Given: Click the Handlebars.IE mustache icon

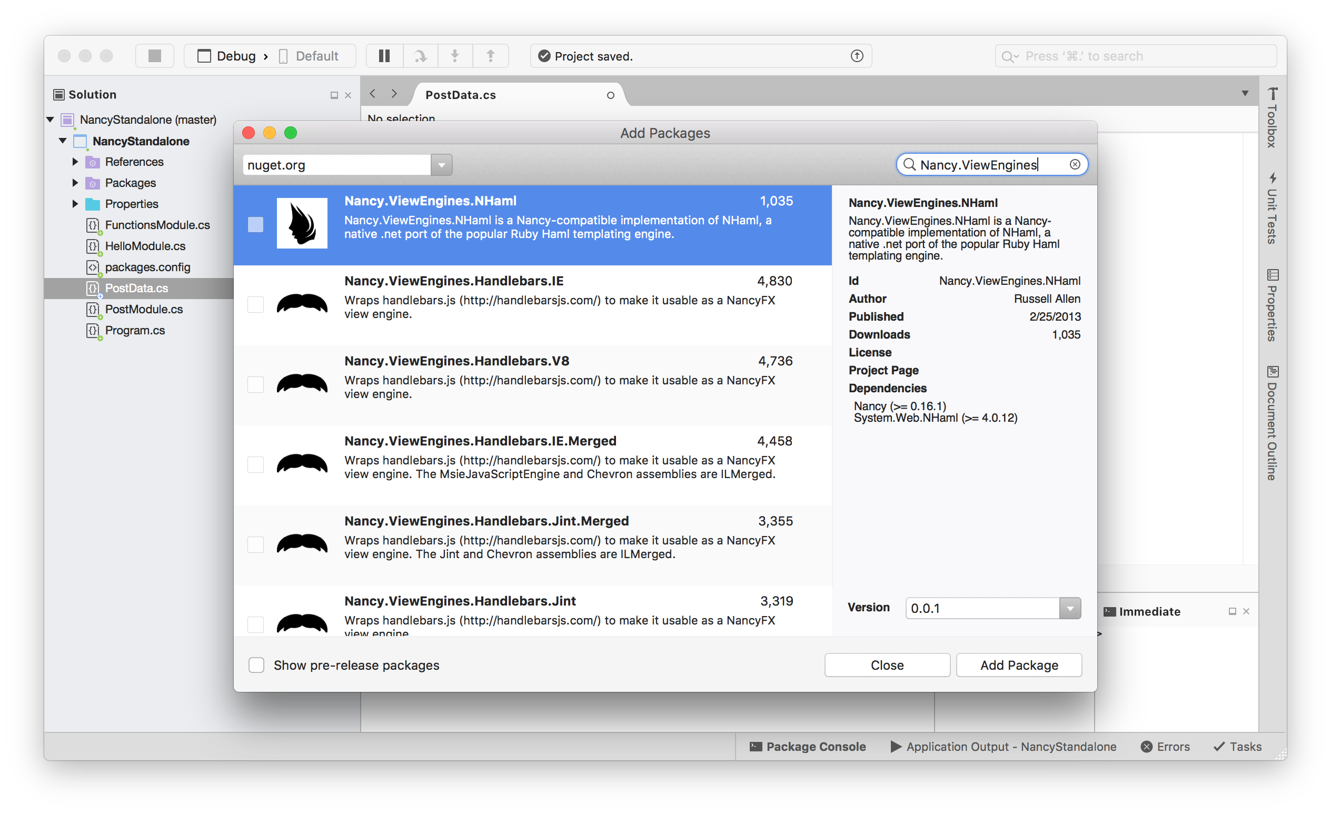Looking at the screenshot, I should (x=302, y=304).
